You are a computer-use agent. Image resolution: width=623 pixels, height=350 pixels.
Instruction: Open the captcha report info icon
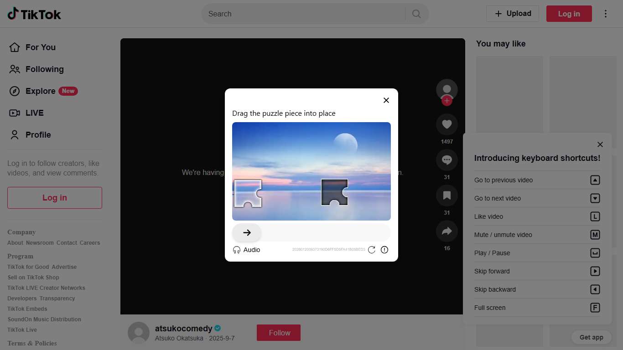(x=384, y=250)
